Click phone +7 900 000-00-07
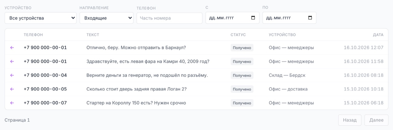Viewport: 393px width, 130px height. pos(45,103)
